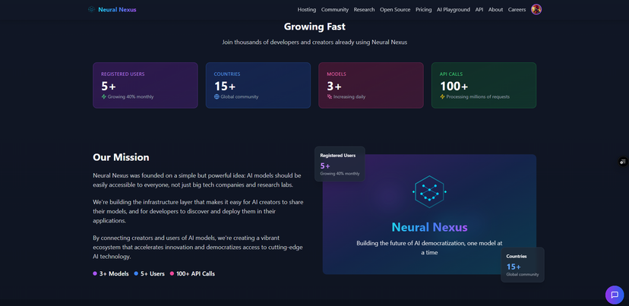The image size is (629, 306).
Task: Select the Countries stat card heading
Action: tap(227, 74)
